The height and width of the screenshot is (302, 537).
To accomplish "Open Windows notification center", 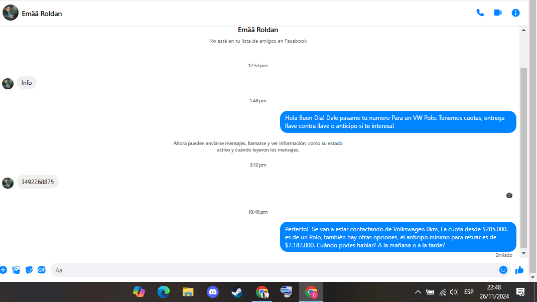I will (520, 292).
